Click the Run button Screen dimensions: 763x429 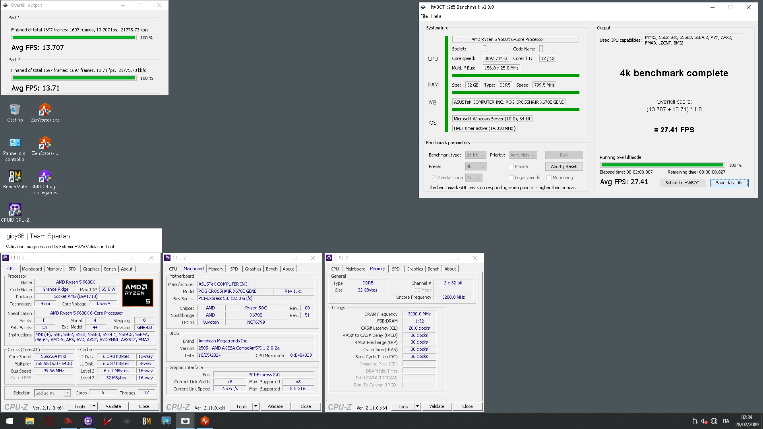[x=564, y=155]
